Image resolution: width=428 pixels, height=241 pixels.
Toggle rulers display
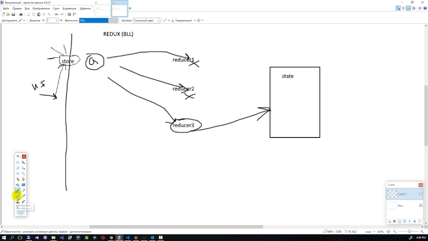[x=74, y=14]
